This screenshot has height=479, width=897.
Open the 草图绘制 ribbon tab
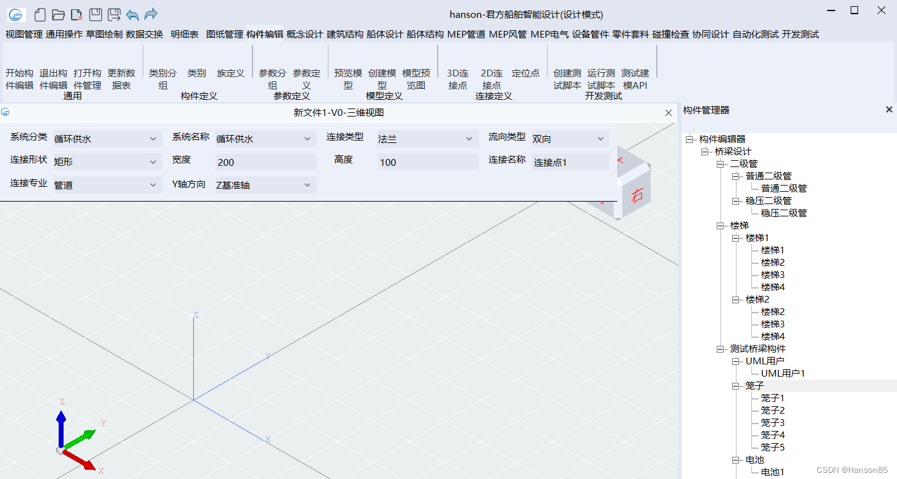pos(104,35)
